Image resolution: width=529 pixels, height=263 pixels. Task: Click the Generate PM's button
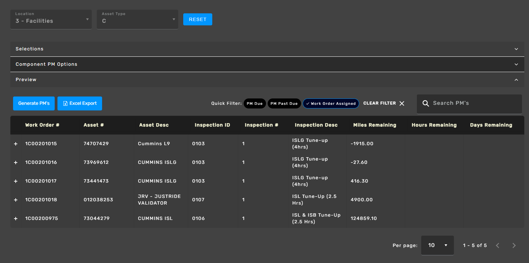(x=34, y=103)
